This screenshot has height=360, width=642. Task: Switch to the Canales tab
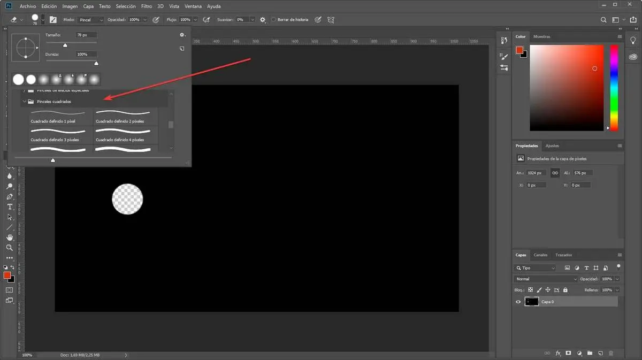(x=541, y=255)
